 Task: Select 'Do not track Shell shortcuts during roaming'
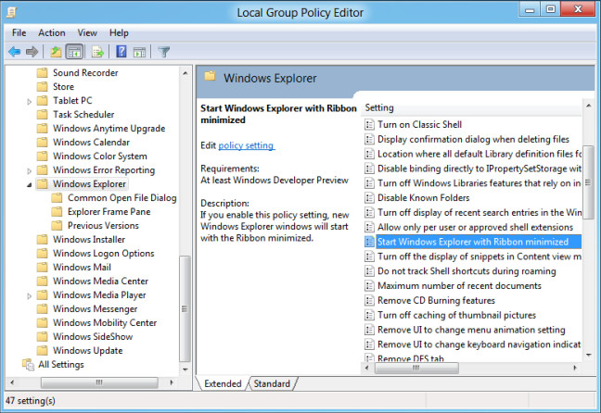pos(467,271)
